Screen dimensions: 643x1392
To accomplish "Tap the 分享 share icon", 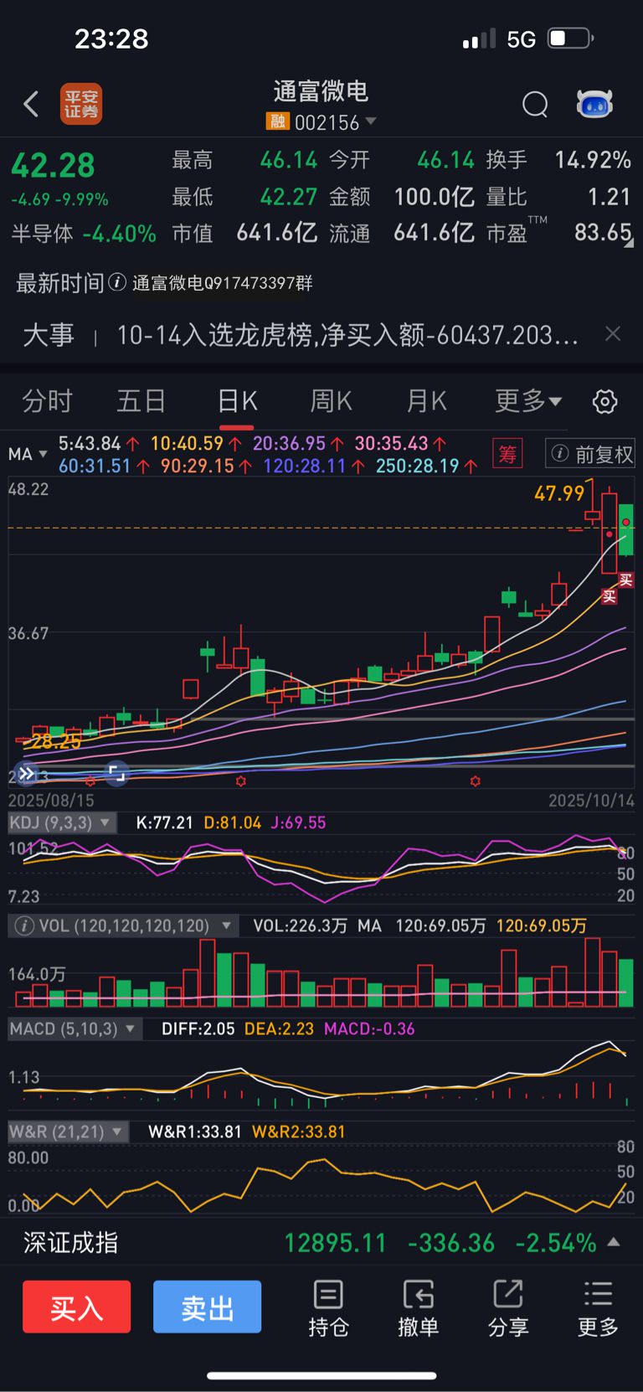I will pyautogui.click(x=508, y=1308).
